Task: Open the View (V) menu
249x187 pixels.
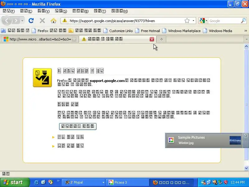Action: (x=44, y=11)
